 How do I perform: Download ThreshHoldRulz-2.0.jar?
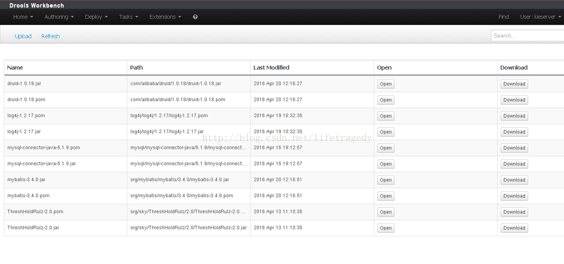514,228
